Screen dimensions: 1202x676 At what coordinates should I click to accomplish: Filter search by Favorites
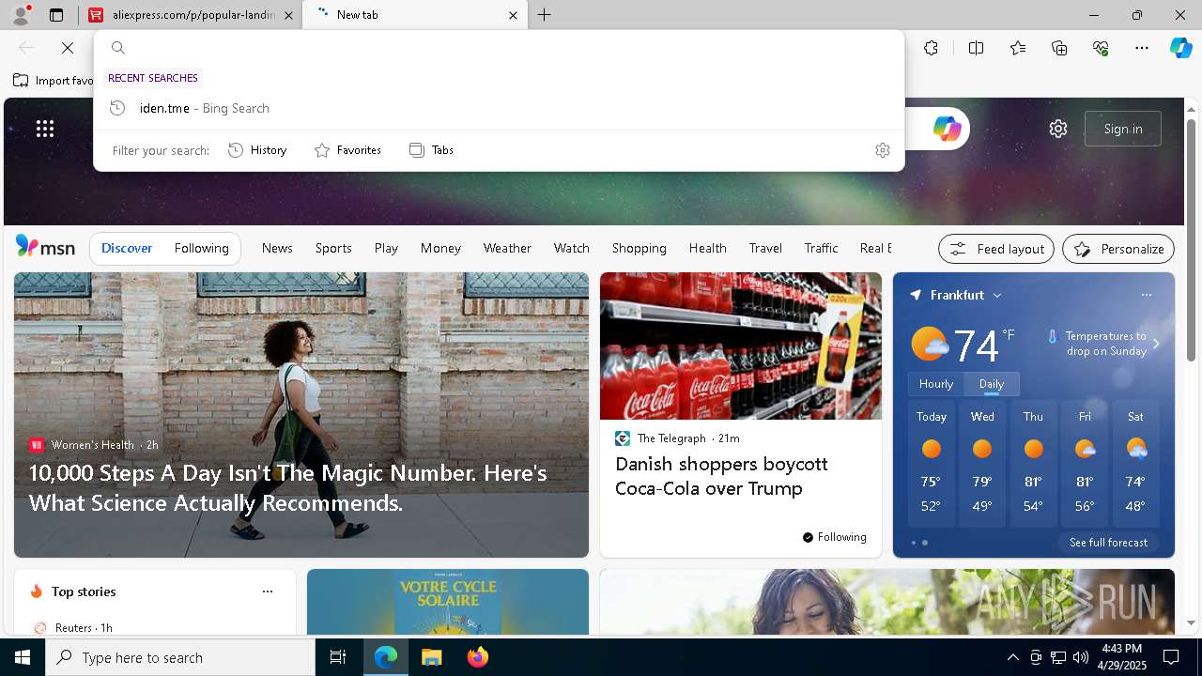click(347, 150)
